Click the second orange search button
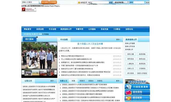This screenshot has width=171, height=102. [53, 2]
